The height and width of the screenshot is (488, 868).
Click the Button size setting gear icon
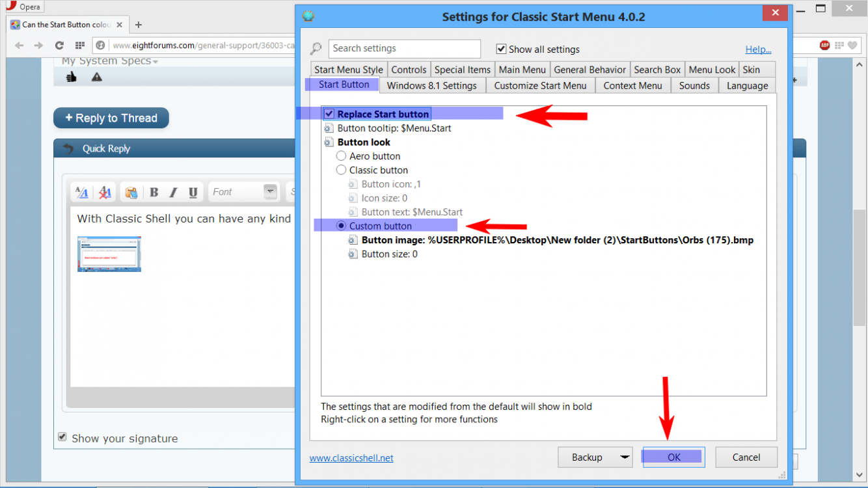coord(353,254)
